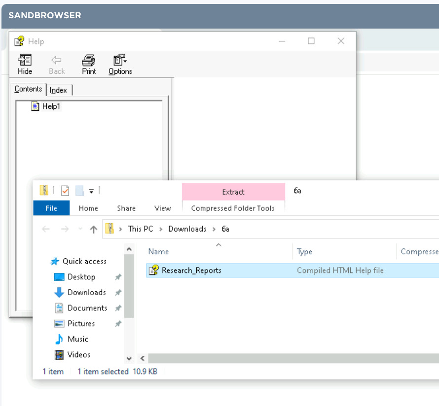Click the Videos film icon in navigation pane
439x406 pixels.
[x=59, y=355]
